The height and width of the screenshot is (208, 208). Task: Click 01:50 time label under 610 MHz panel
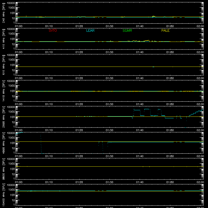click(170, 78)
